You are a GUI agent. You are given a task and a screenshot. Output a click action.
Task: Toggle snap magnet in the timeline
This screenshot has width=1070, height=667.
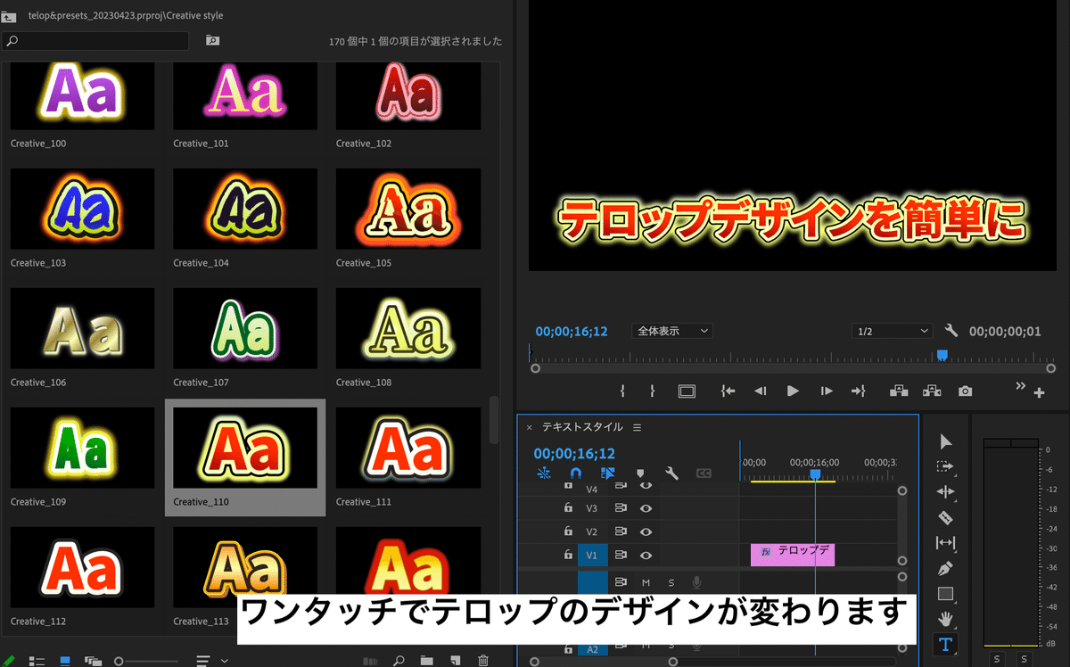point(576,473)
